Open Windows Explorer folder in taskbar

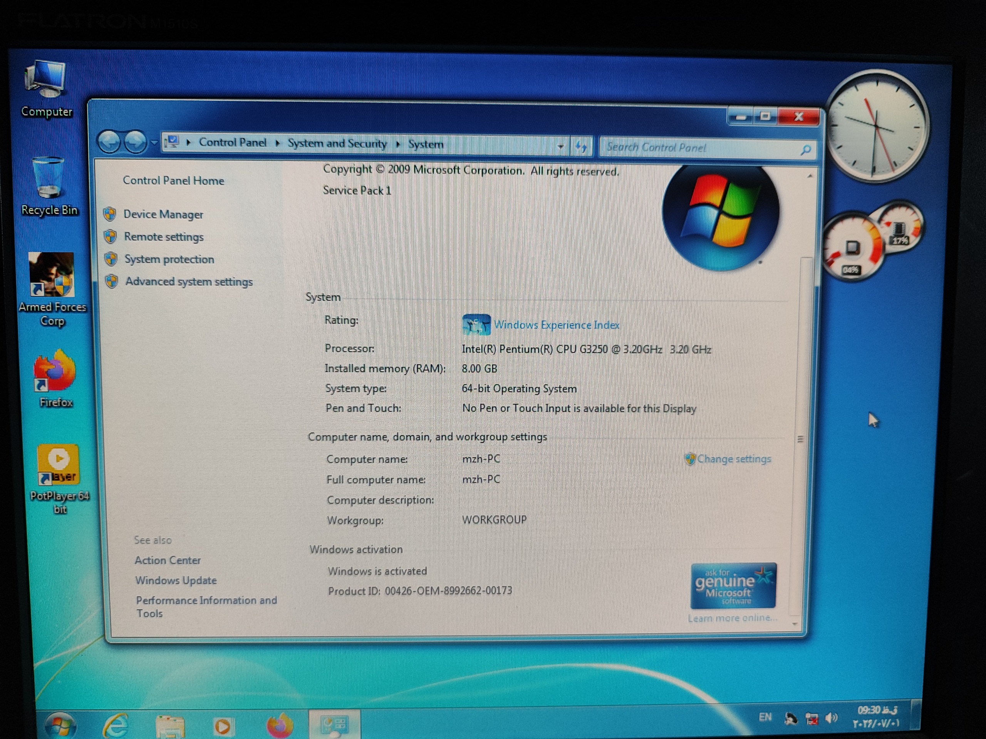170,726
